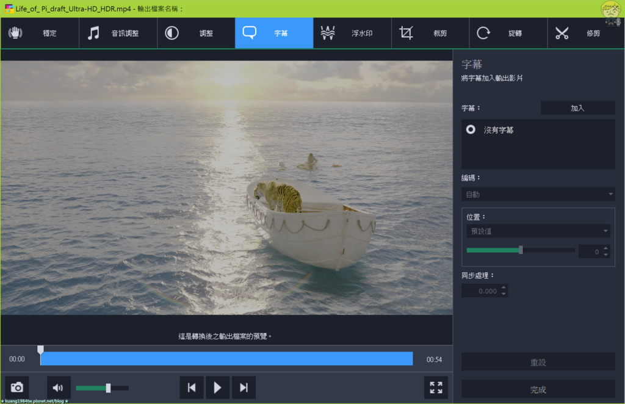Image resolution: width=625 pixels, height=404 pixels.
Task: Click the app icon in title bar
Action: tap(9, 9)
